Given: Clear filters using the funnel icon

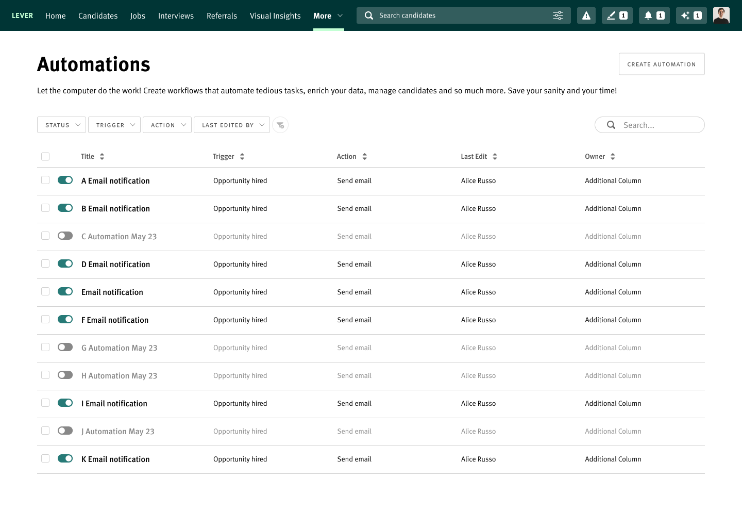Looking at the screenshot, I should 280,125.
